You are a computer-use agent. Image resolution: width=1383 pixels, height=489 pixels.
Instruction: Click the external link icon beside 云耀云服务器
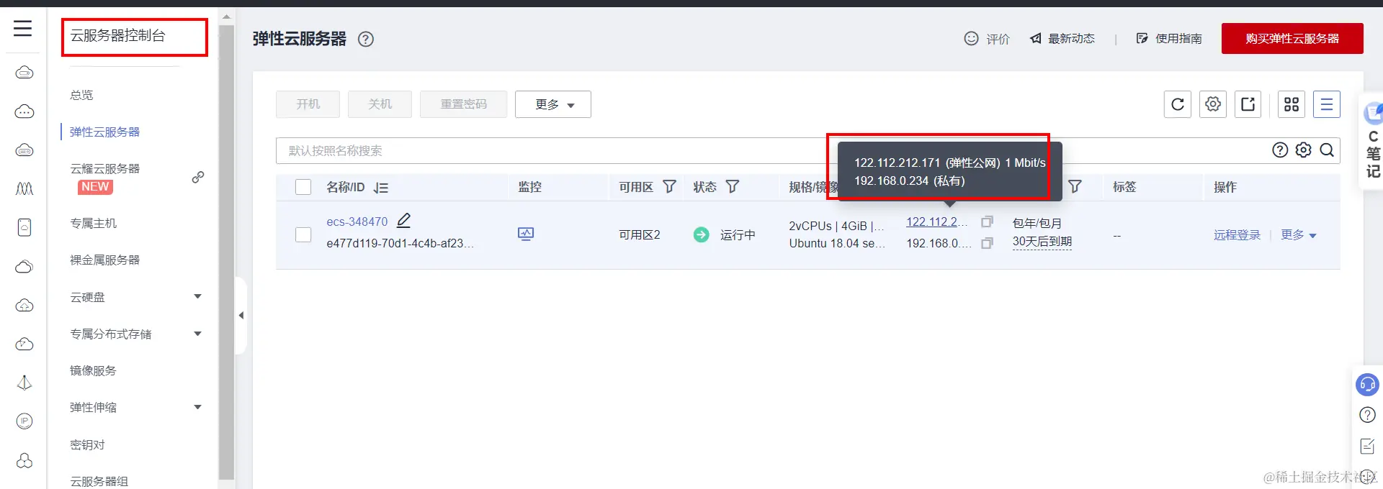tap(198, 177)
